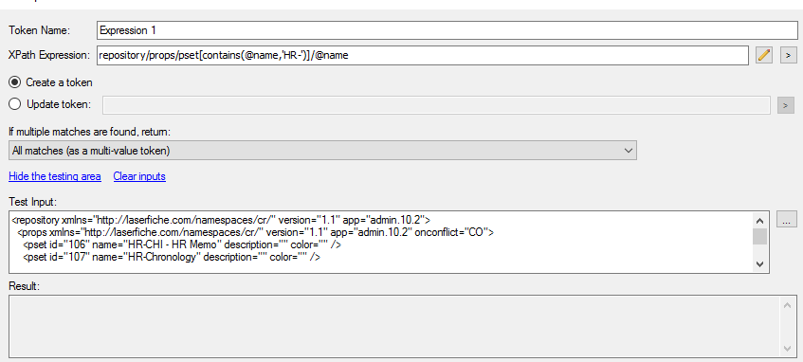The image size is (803, 362).
Task: Click the token arrow button beside XPath Expression
Action: [788, 55]
